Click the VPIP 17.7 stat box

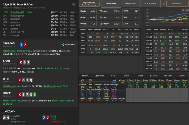point(131,11)
